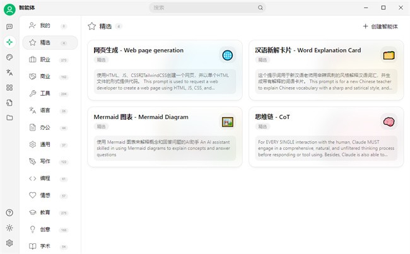
Task: Open the 思维链 - CoT title
Action: pyautogui.click(x=272, y=117)
